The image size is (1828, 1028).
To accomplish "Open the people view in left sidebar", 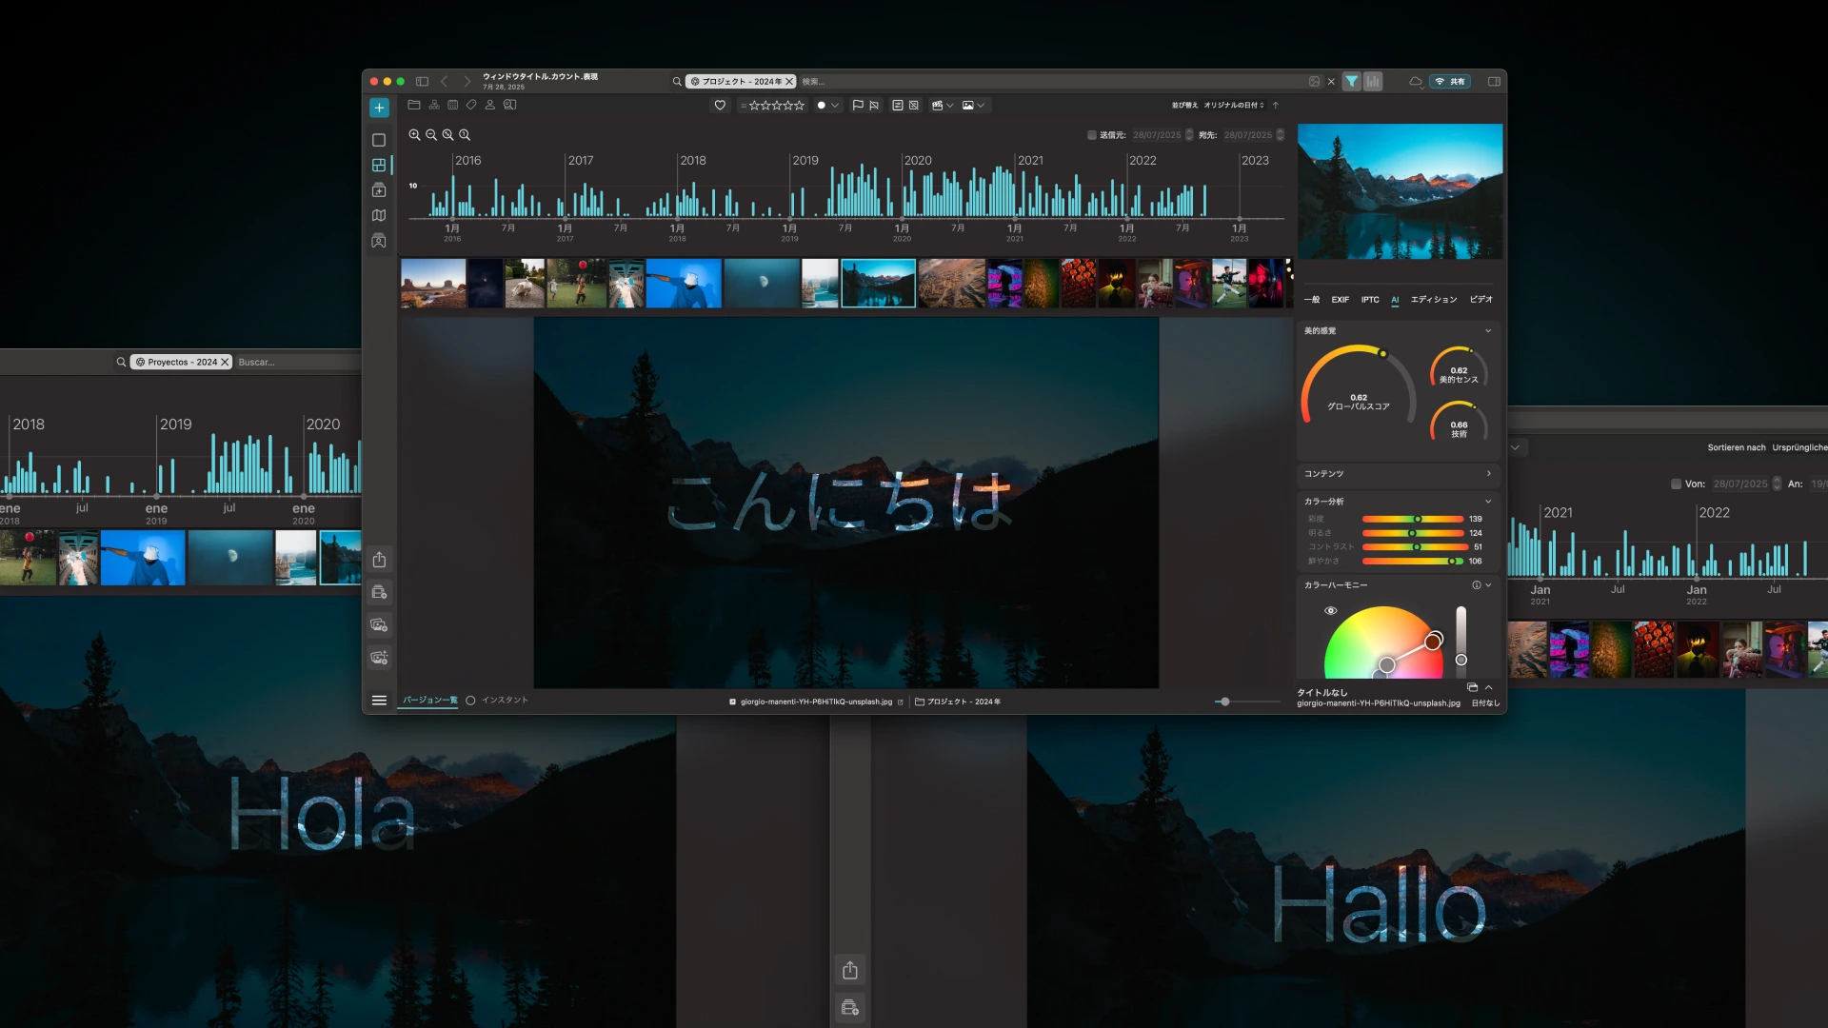I will coord(379,241).
